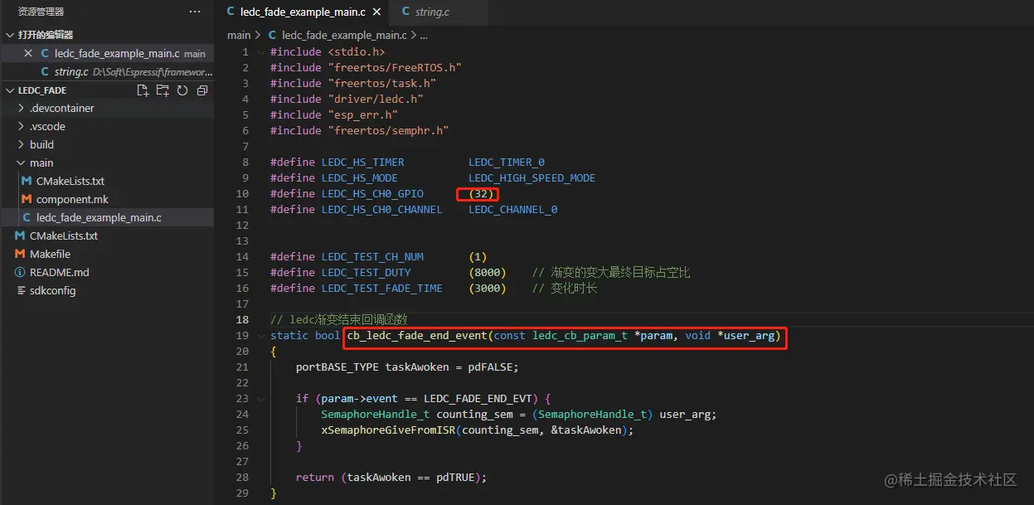Click the M icon beside component.mk
Screen dimensions: 1034x505
(27, 200)
